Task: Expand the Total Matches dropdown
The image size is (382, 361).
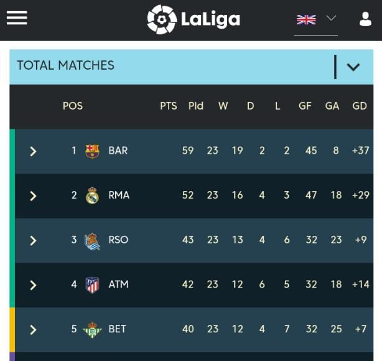Action: click(x=353, y=67)
